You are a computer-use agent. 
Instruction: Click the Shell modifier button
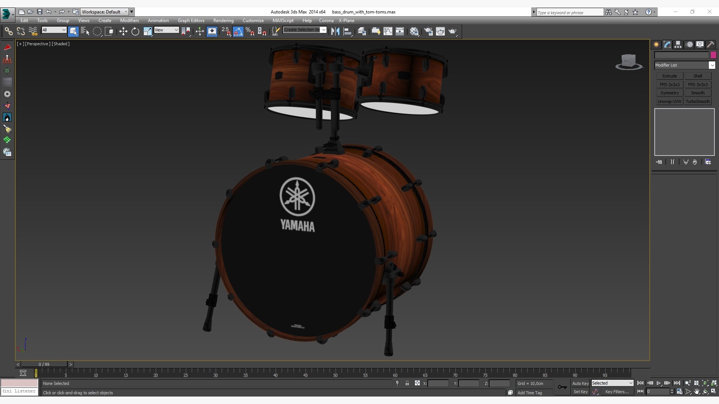(698, 76)
